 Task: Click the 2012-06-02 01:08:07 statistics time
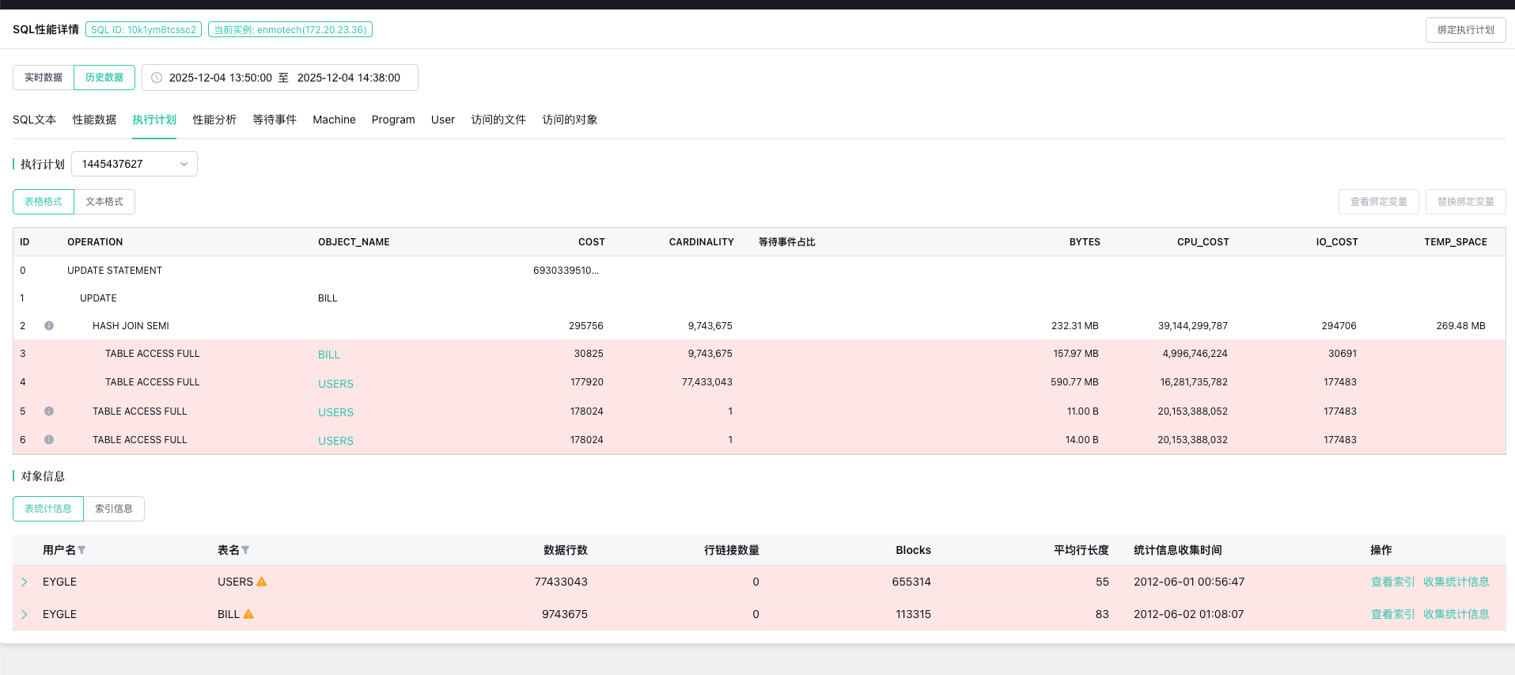1188,614
